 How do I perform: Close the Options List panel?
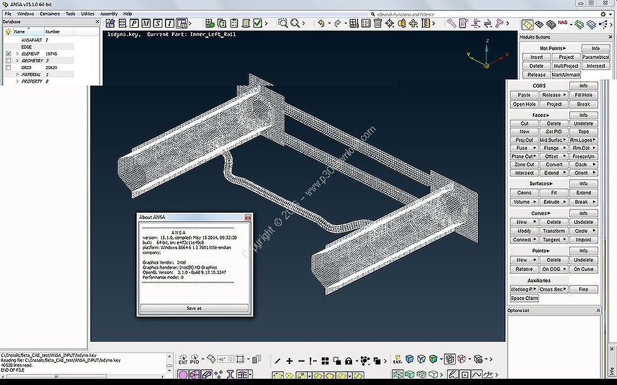(x=599, y=310)
